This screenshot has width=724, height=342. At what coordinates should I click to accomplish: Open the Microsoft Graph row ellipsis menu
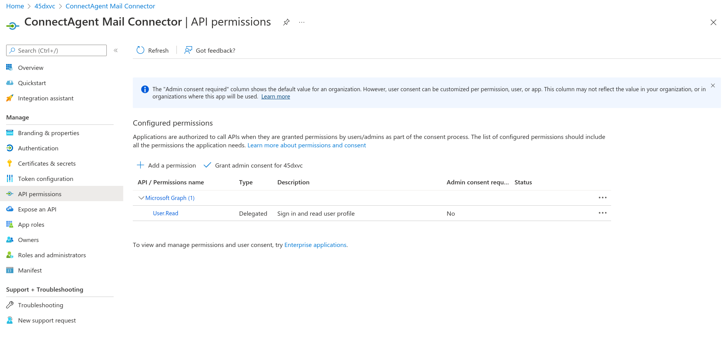[603, 198]
